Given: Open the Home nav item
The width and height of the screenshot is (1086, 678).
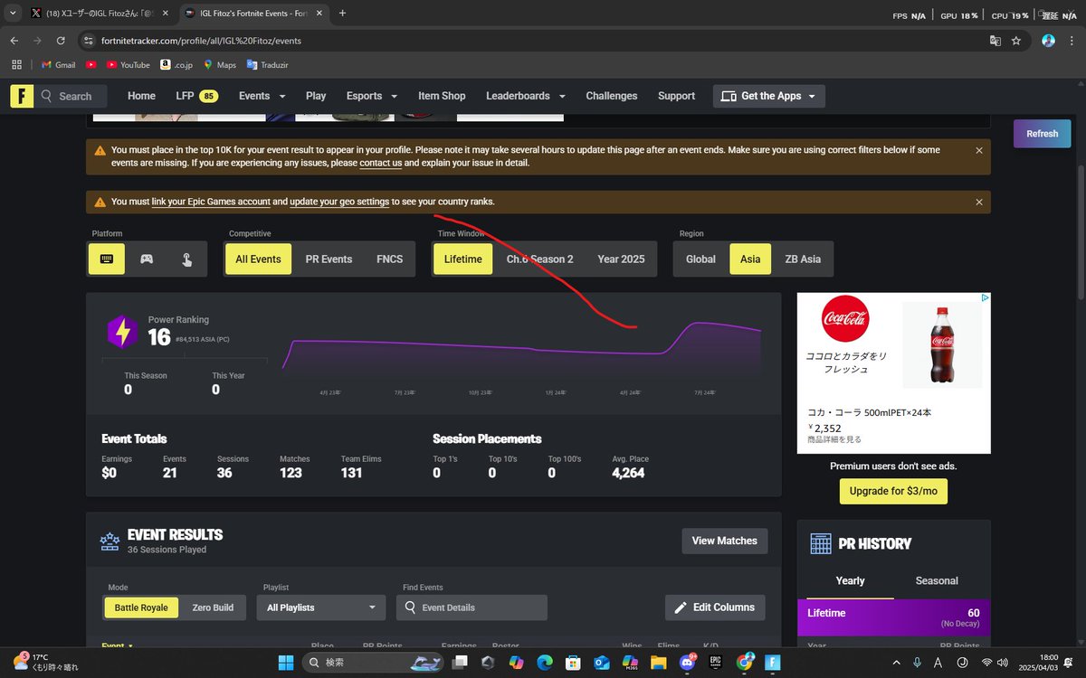Looking at the screenshot, I should [141, 96].
